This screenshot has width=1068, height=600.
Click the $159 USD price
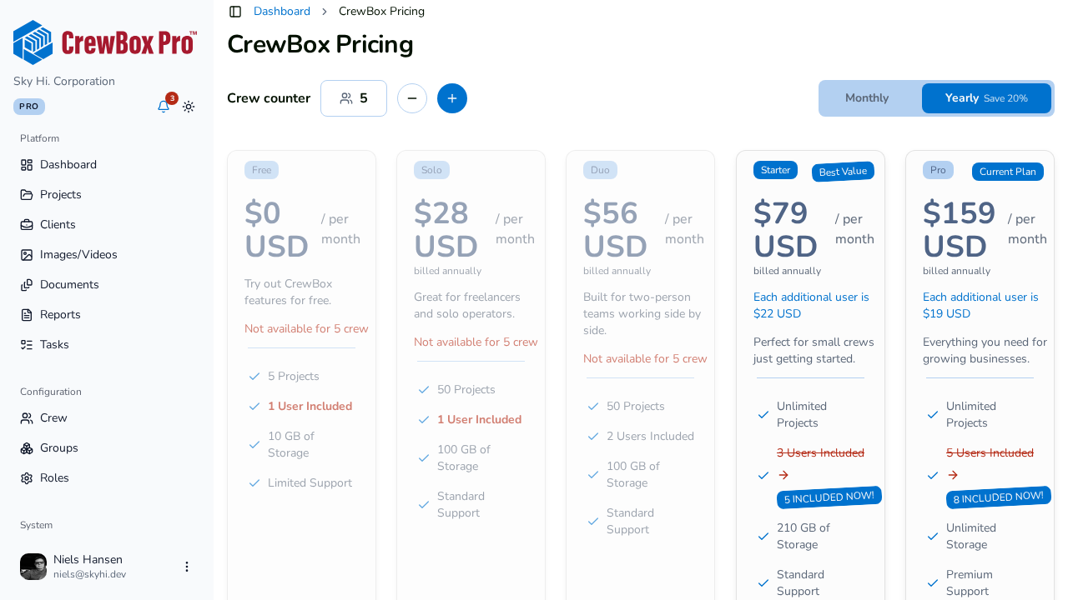[x=960, y=230]
